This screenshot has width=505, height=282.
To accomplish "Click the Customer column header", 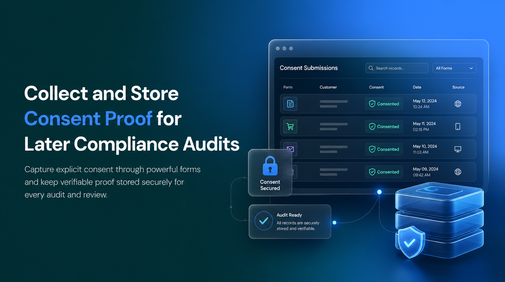I will (x=328, y=87).
